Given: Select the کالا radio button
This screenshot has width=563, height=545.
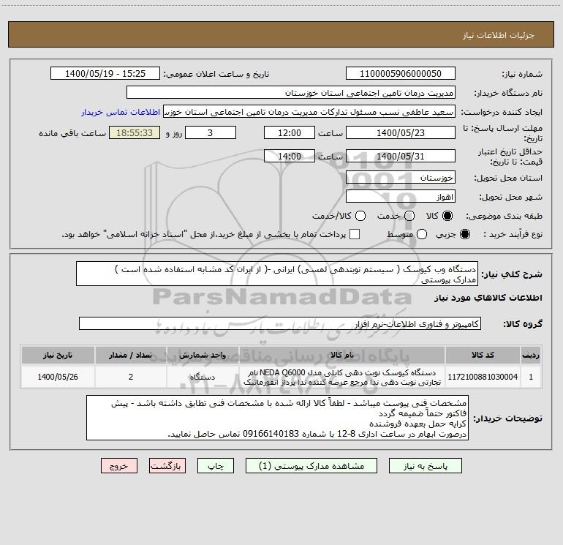Looking at the screenshot, I should pos(447,216).
